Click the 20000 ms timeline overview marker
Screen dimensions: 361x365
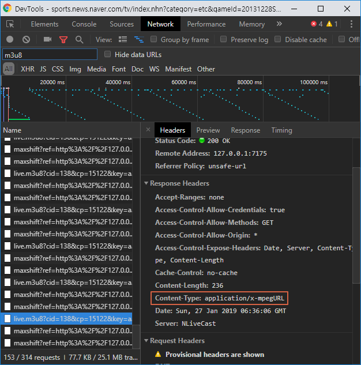[x=52, y=82]
